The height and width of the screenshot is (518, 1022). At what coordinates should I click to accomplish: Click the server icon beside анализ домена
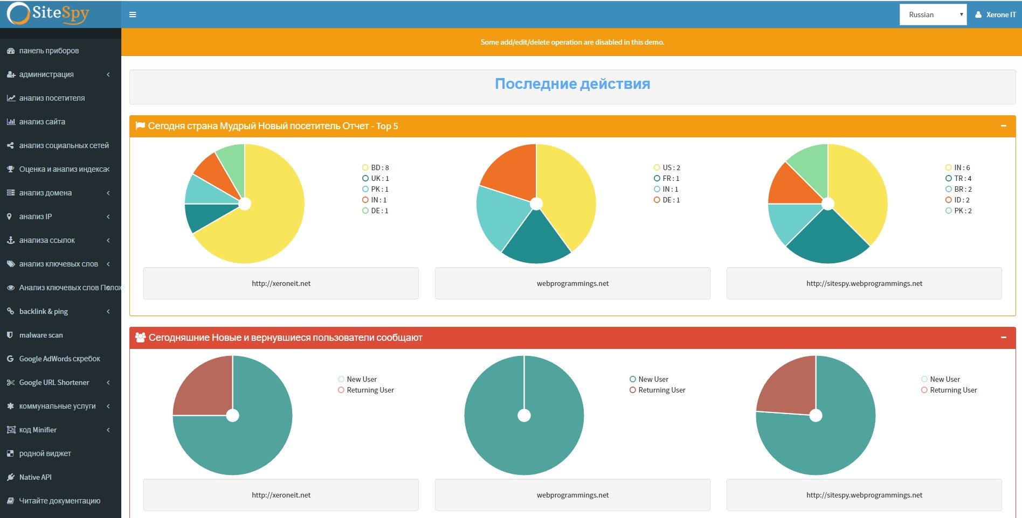tap(10, 193)
